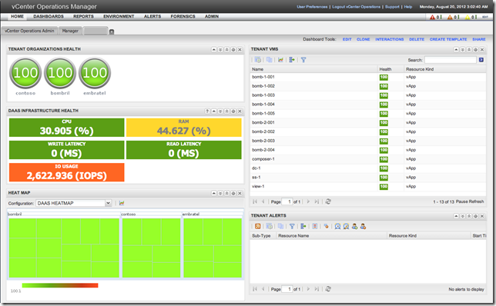Viewport: 496px width, 306px height.
Task: Open the REPORTS menu
Action: pyautogui.click(x=83, y=16)
